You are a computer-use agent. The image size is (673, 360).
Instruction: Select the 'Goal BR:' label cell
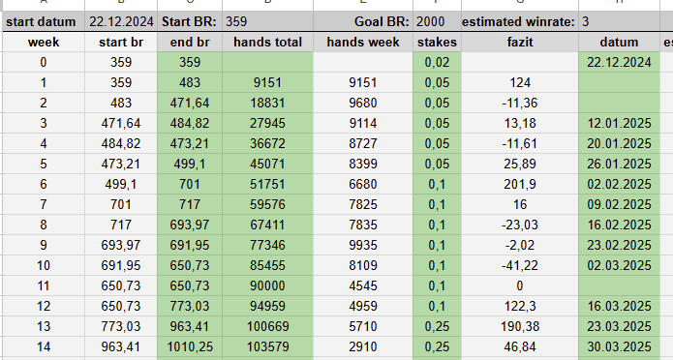pos(363,21)
